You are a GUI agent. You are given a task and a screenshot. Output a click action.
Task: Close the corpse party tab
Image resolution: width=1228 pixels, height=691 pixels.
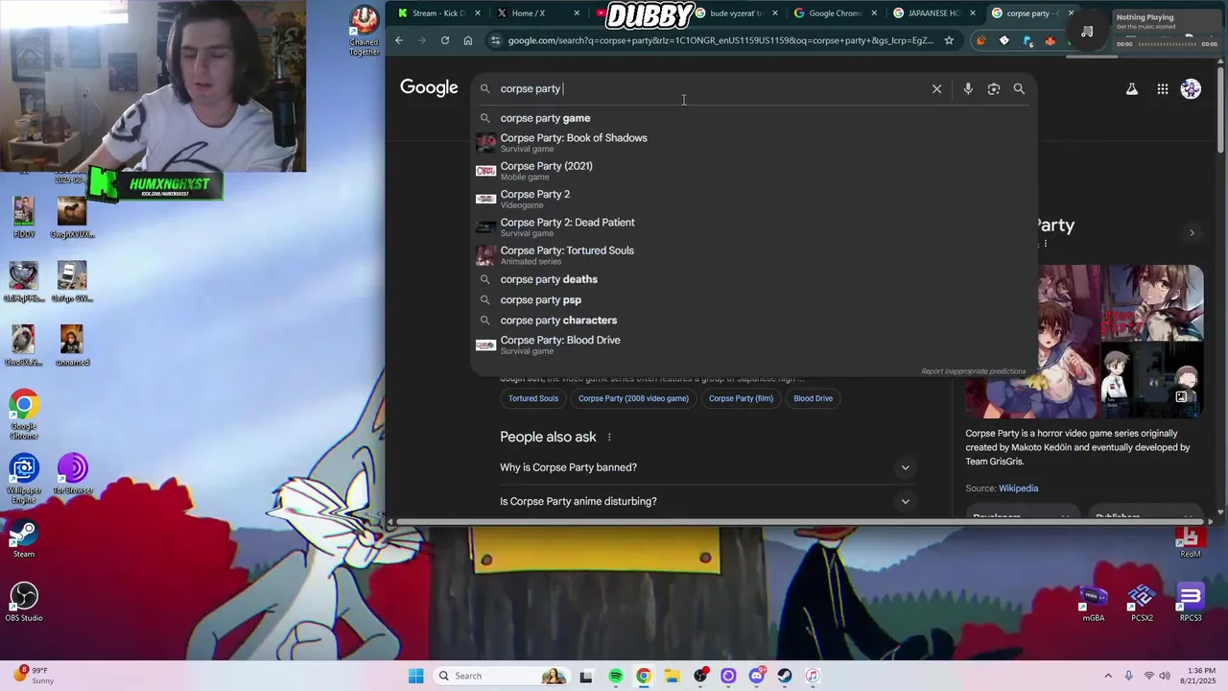(1071, 13)
